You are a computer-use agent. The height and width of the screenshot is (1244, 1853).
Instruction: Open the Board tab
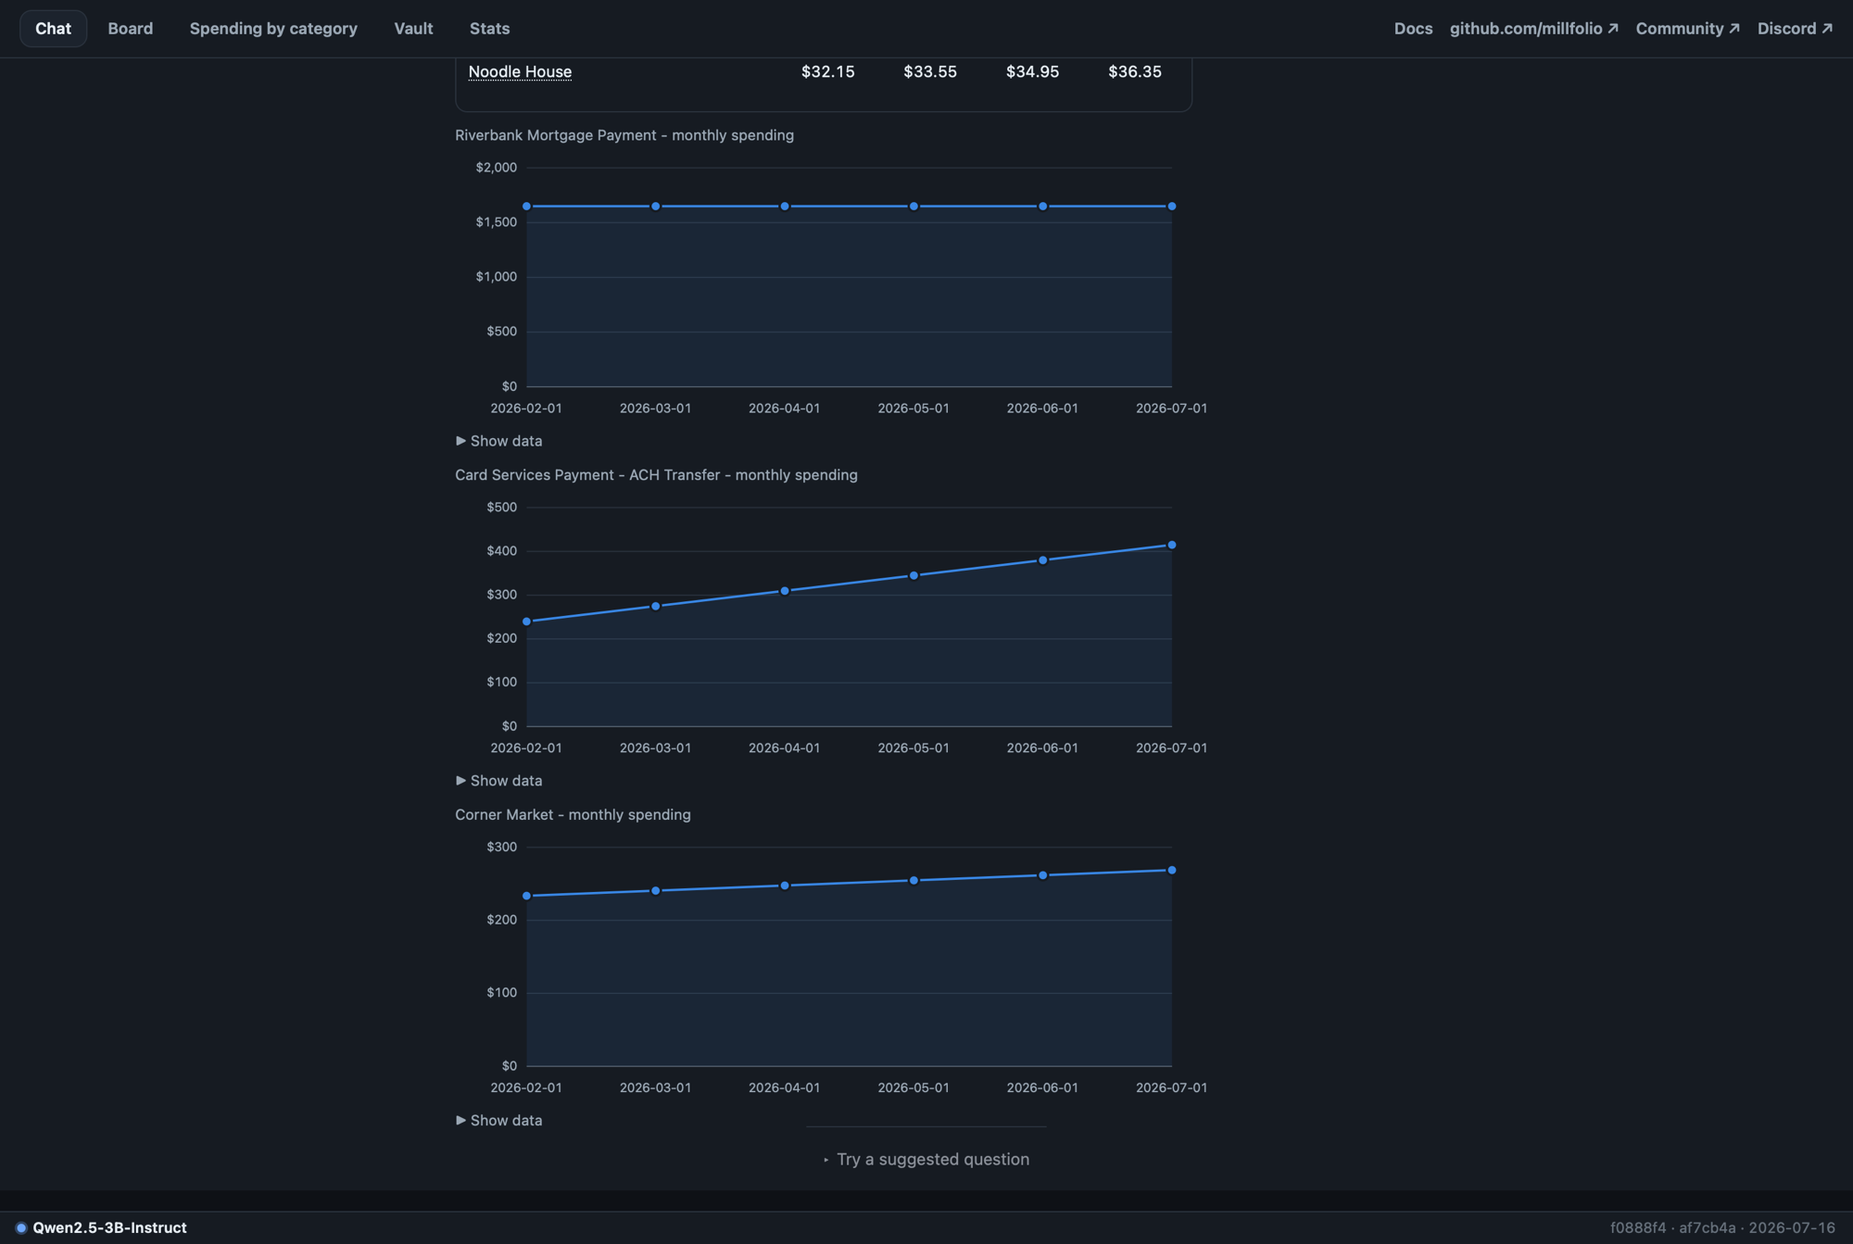(130, 29)
